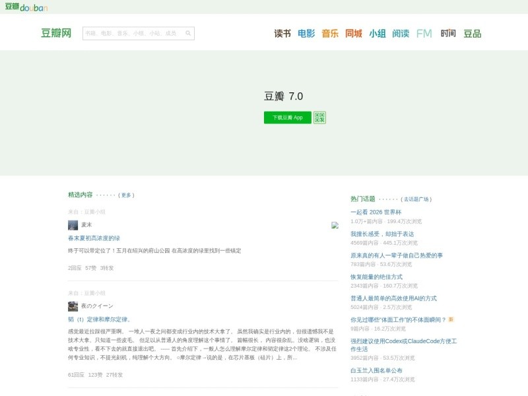Screen dimensions: 528x396
Task: Open topic 你见过哪些"体面工作"的不体面瞬间
Action: point(399,319)
